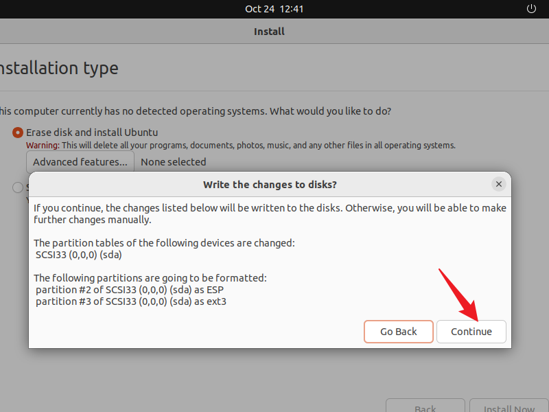Close the 'Write the changes to disks?' dialog

click(499, 184)
